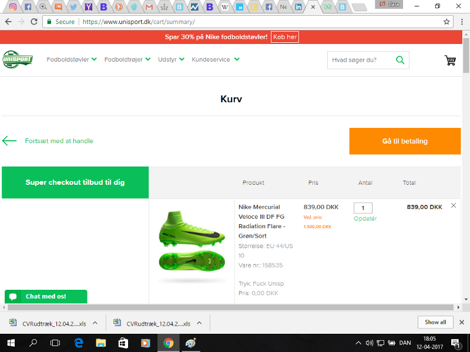
Task: Switch to the DuckDuckGo browser tab
Action: 119,6
